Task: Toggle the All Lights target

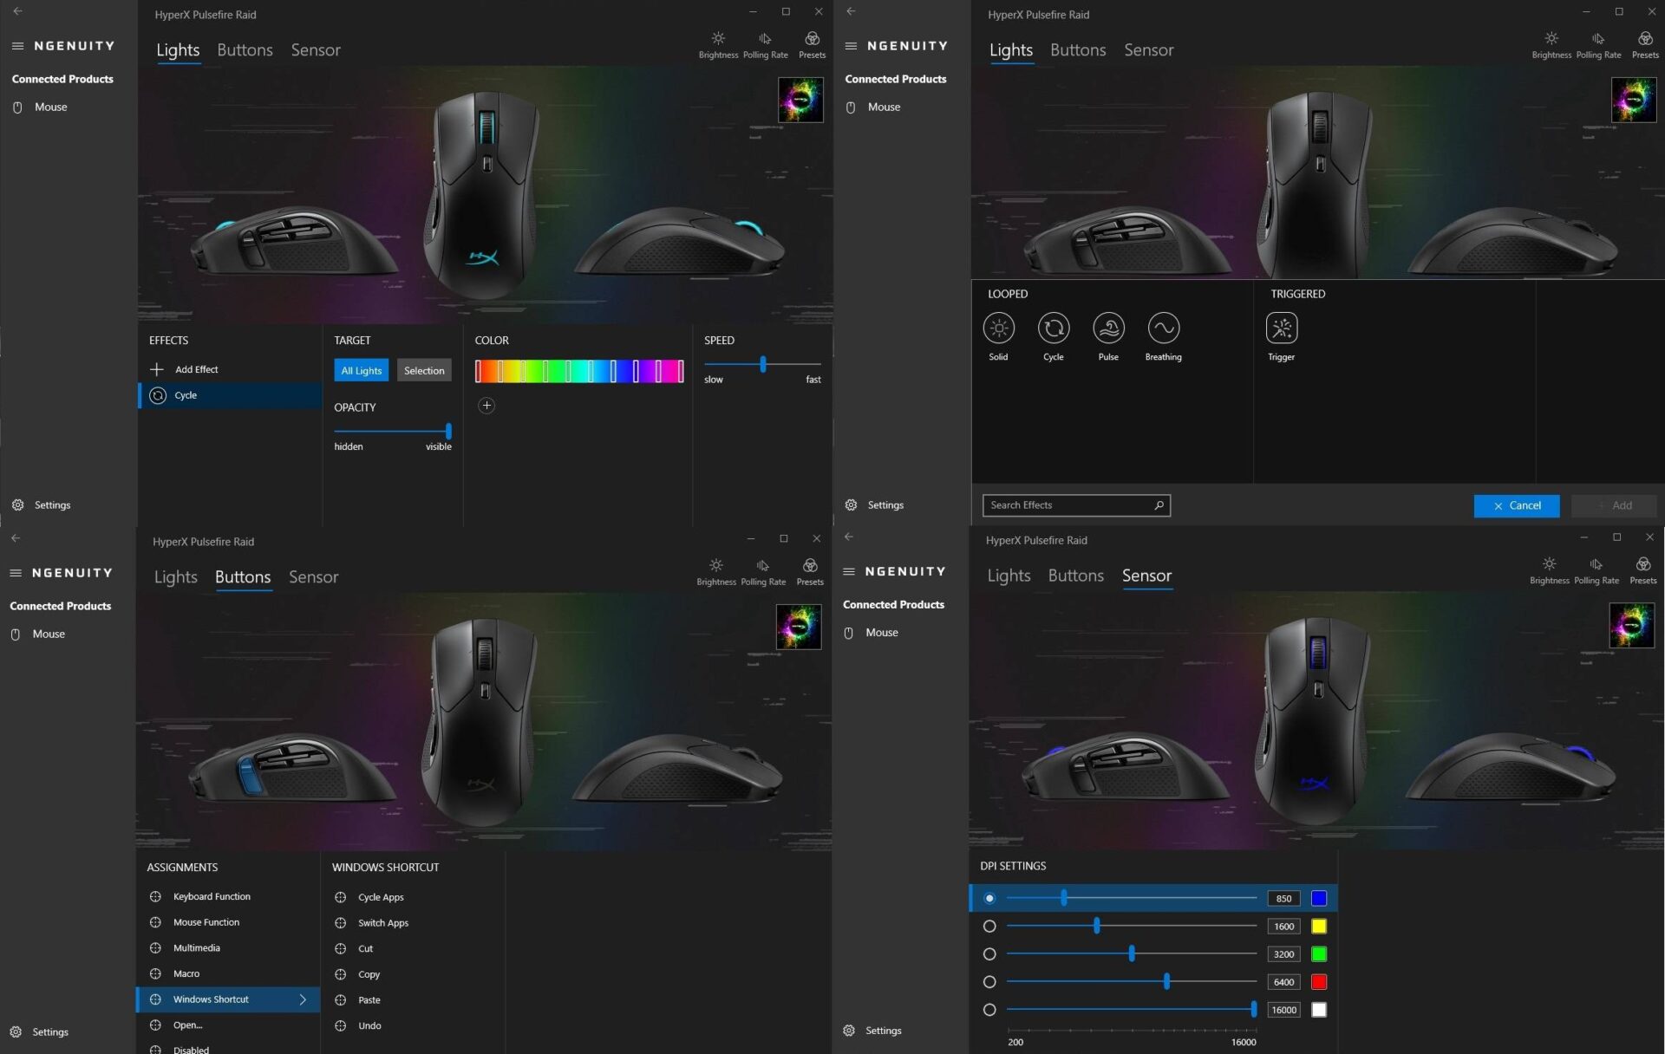Action: pyautogui.click(x=361, y=370)
